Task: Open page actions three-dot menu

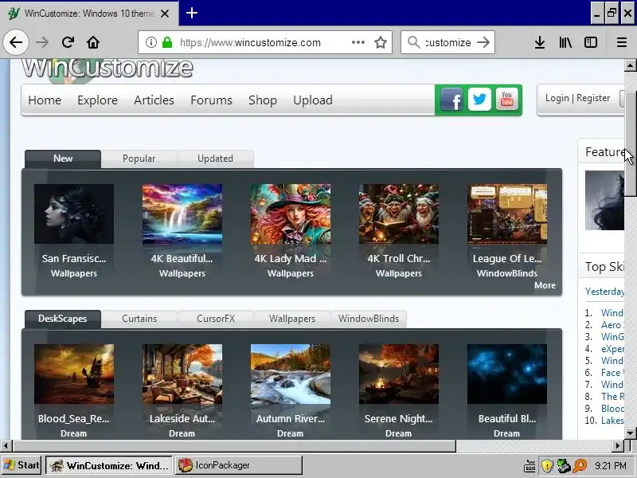Action: pos(358,42)
